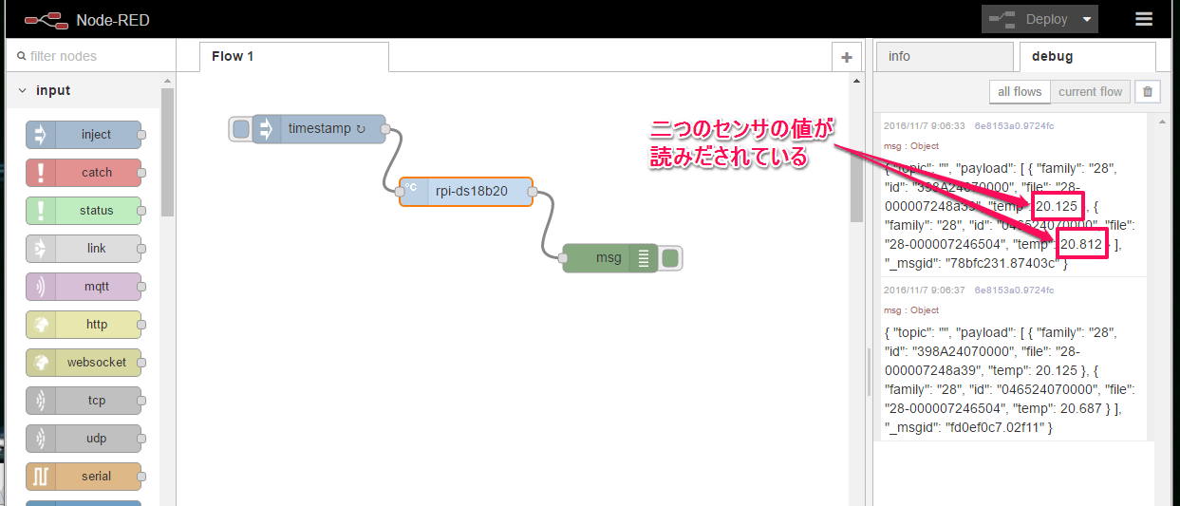Open the Deploy options dropdown arrow
Viewport: 1180px width, 506px height.
tap(1087, 19)
